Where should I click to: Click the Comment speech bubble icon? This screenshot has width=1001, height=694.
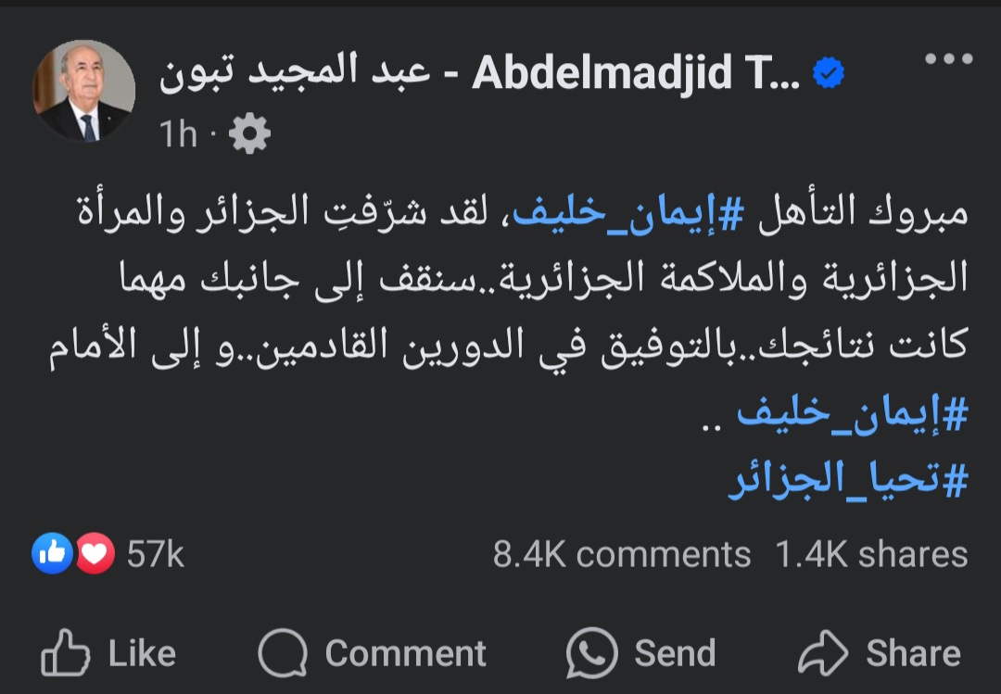pyautogui.click(x=282, y=652)
